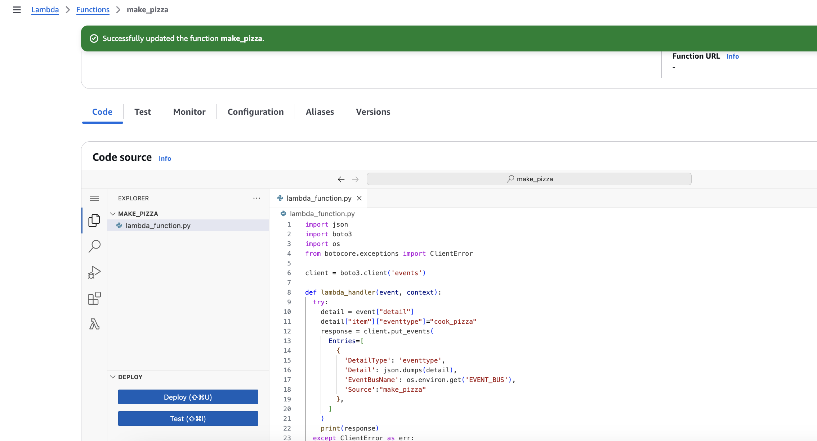817x441 pixels.
Task: Open the hamburger navigation menu
Action: click(x=17, y=10)
